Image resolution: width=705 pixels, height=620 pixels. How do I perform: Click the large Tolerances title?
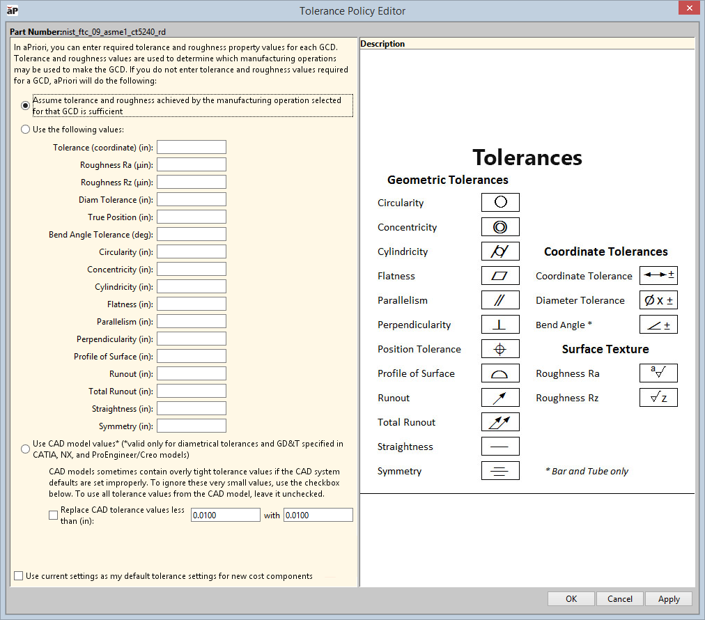click(527, 158)
